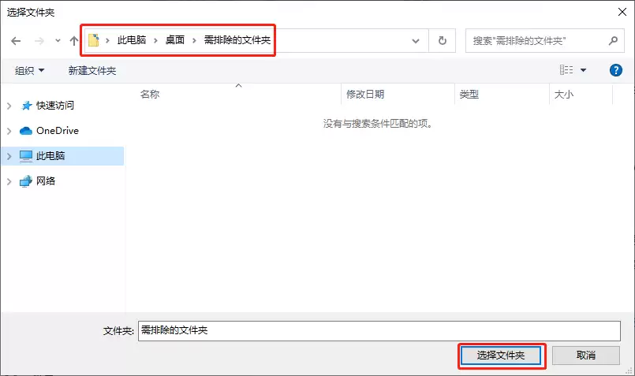The image size is (635, 376).
Task: Click the 文件夹 name input field
Action: pyautogui.click(x=379, y=331)
